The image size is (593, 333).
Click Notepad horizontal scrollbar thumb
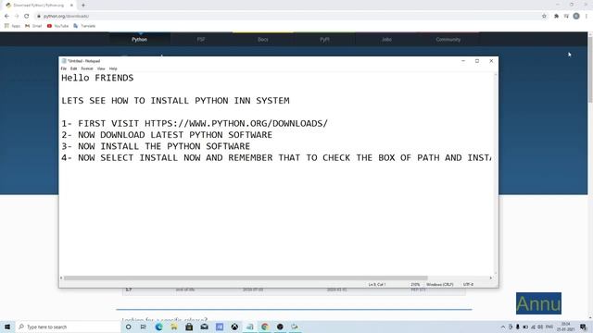[246, 277]
